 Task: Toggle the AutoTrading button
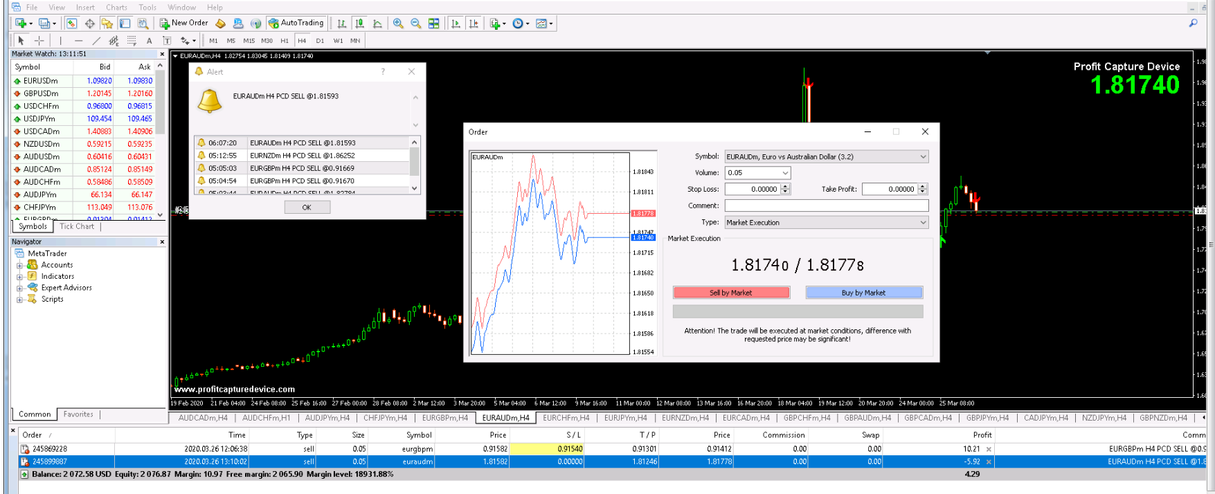point(296,23)
